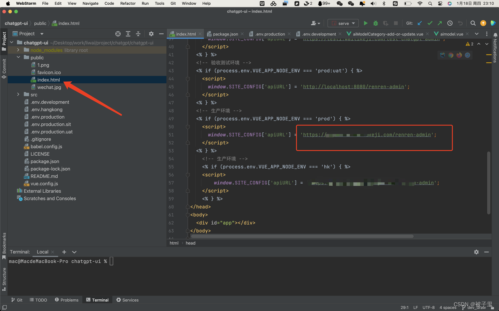Viewport: 499px width, 311px height.
Task: Open preview in Firefox browser icon
Action: coord(459,55)
